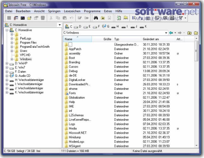Click the C:\Windows path field
Viewport: 204px width, 158px height.
coord(114,33)
